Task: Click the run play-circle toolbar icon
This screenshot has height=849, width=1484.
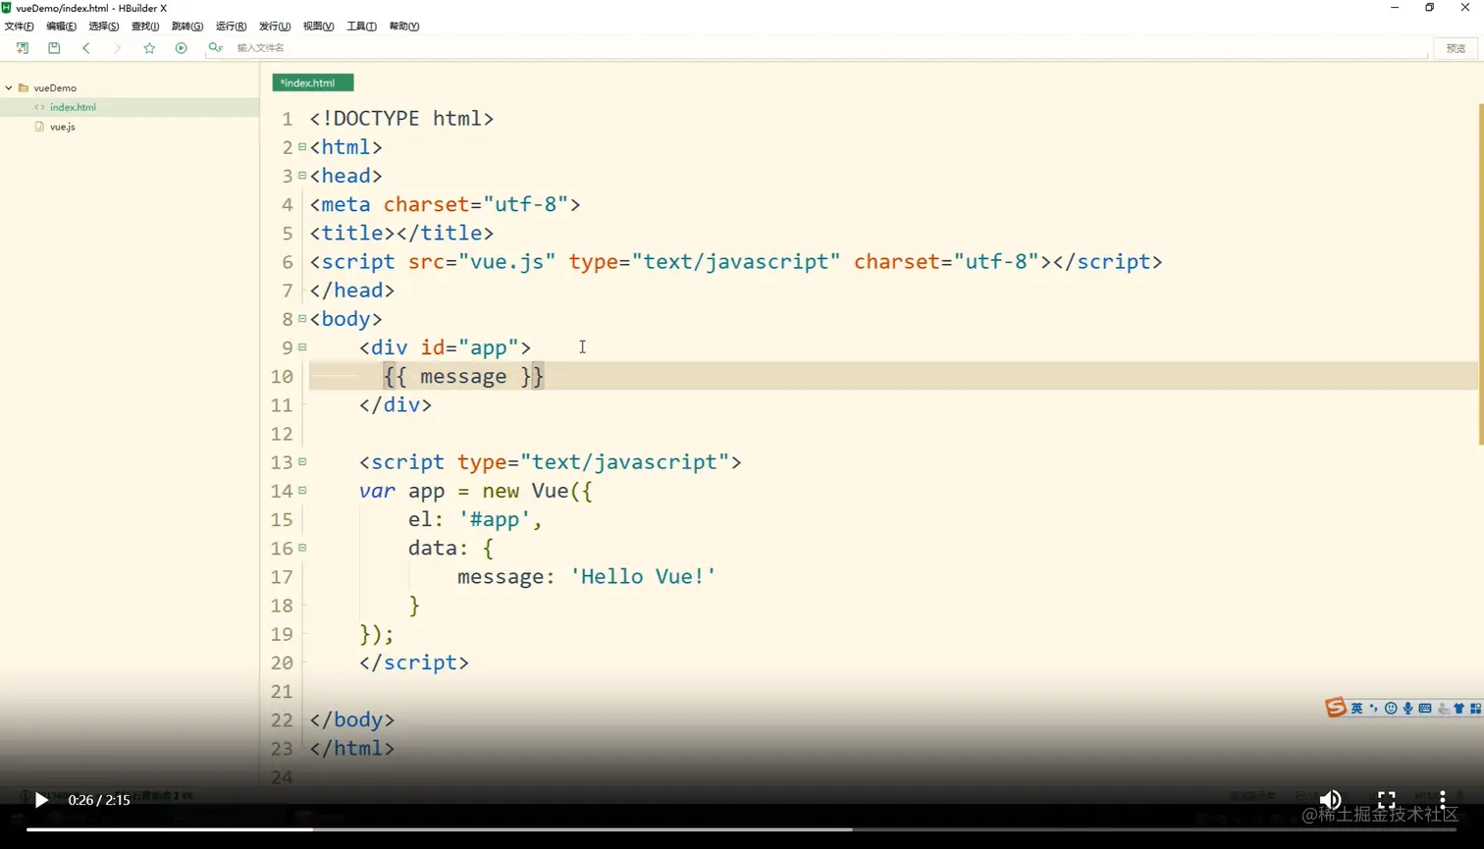Action: pyautogui.click(x=181, y=48)
